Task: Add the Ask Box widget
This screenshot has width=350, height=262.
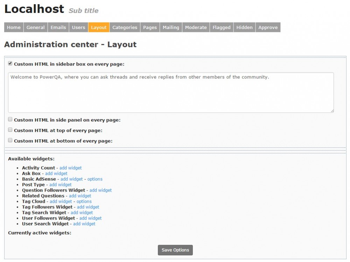Action: (56, 173)
